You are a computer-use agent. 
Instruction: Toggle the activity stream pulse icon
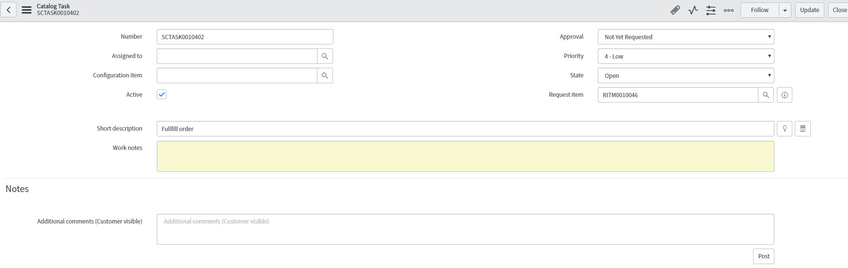(693, 10)
